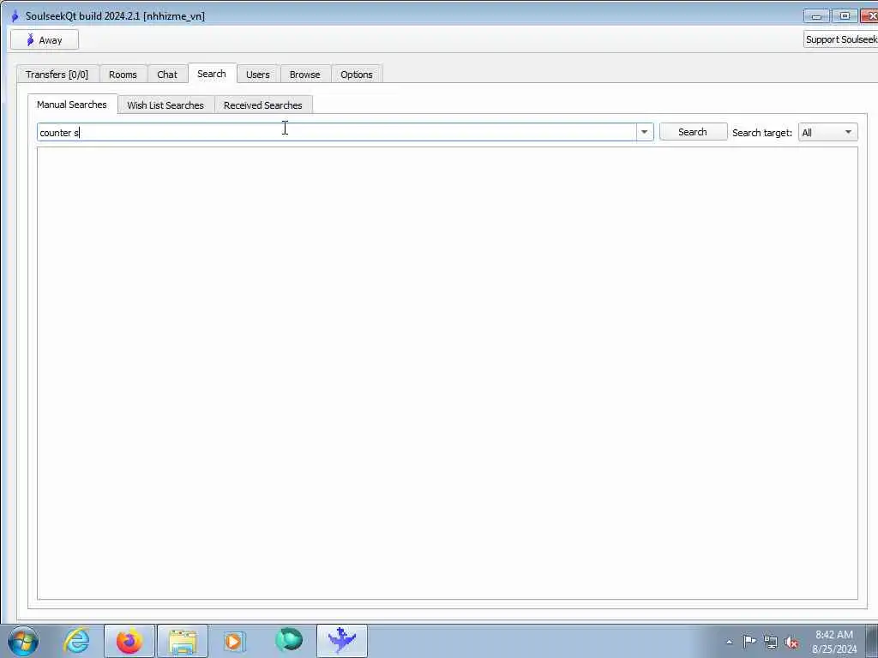This screenshot has height=658, width=878.
Task: Click the maximize button of SoulseekQt window
Action: click(845, 16)
